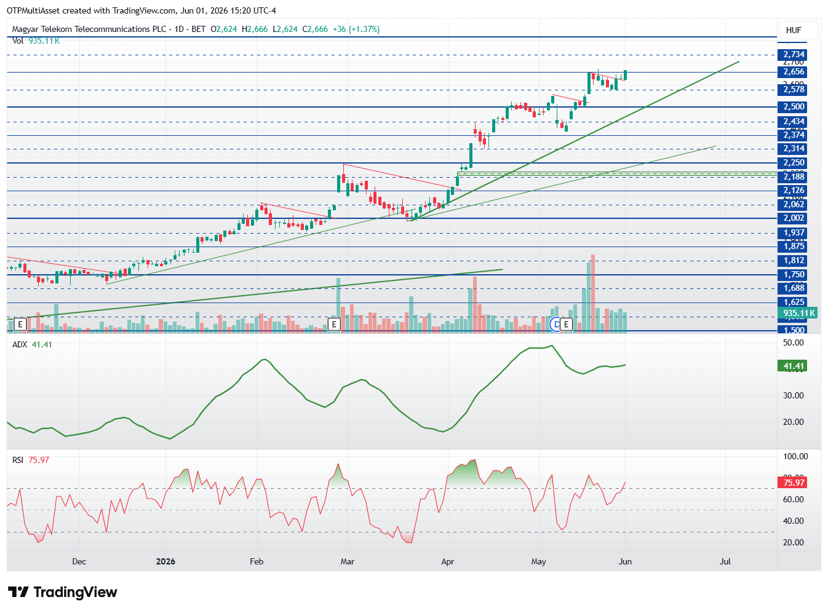Select the Vol indicator legend label
The height and width of the screenshot is (613, 828).
[18, 41]
